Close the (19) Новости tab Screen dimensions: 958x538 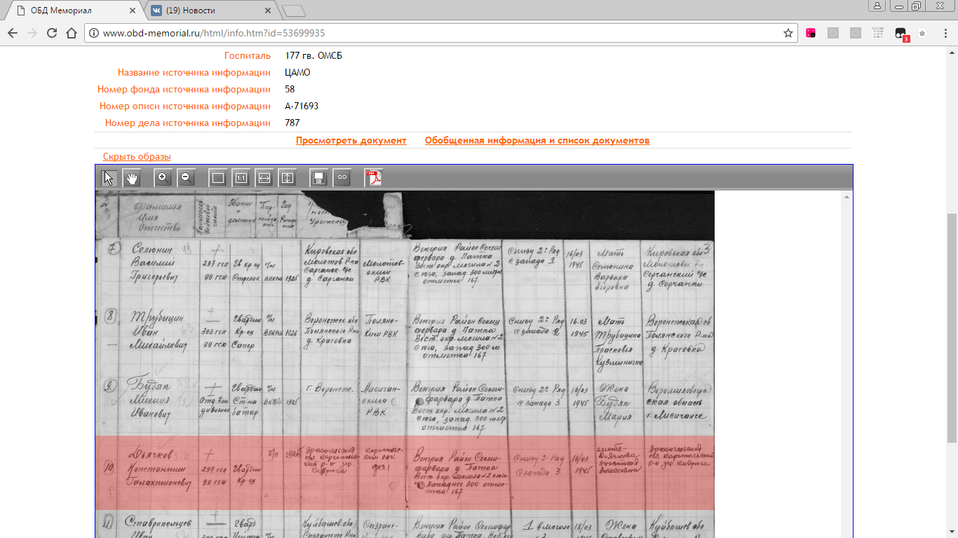click(x=267, y=11)
